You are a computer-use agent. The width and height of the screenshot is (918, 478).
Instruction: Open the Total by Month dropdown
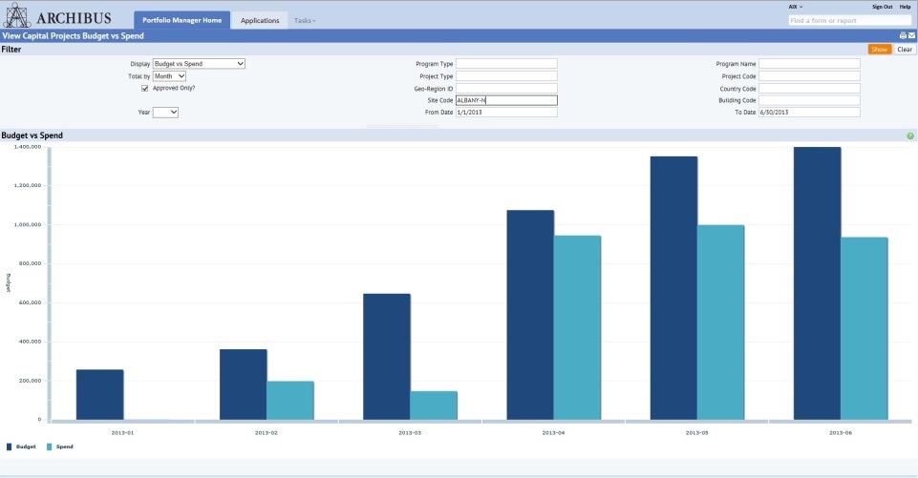(169, 76)
